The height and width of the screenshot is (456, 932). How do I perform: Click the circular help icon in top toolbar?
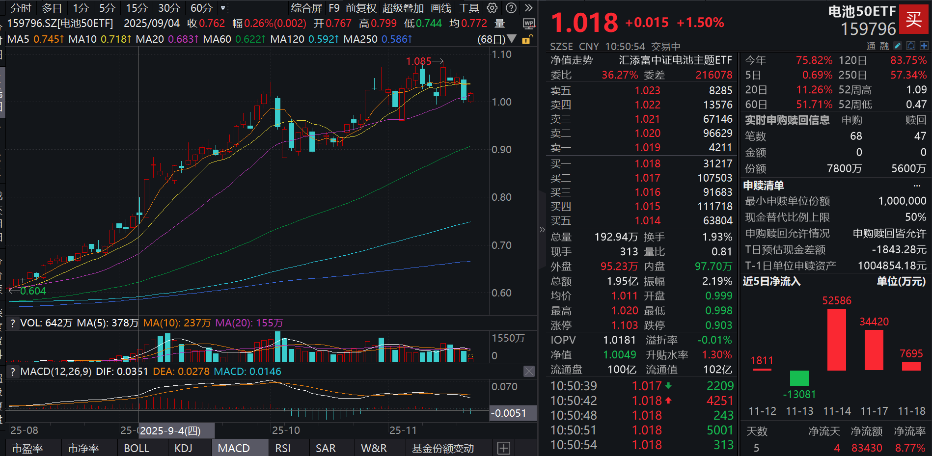tap(511, 7)
